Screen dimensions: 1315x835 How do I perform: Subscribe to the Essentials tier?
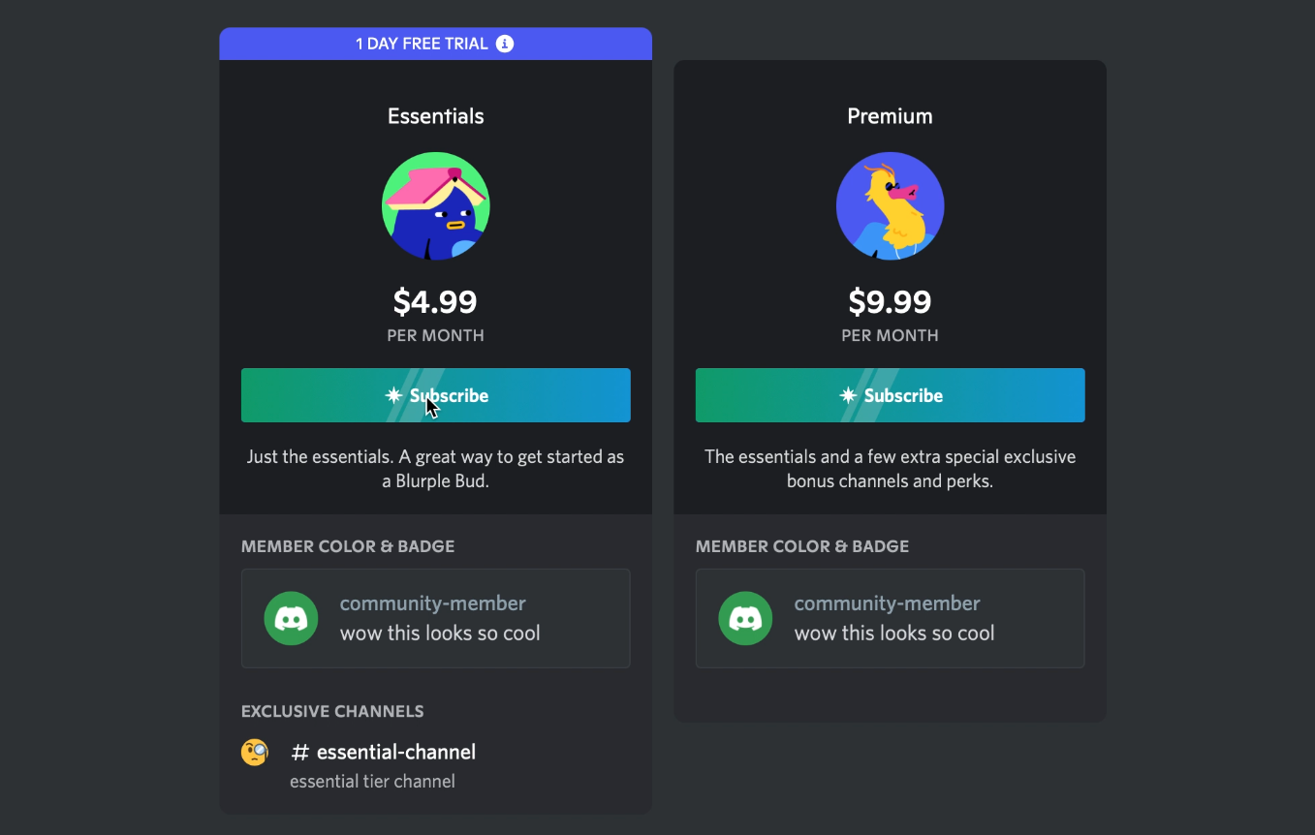(435, 395)
